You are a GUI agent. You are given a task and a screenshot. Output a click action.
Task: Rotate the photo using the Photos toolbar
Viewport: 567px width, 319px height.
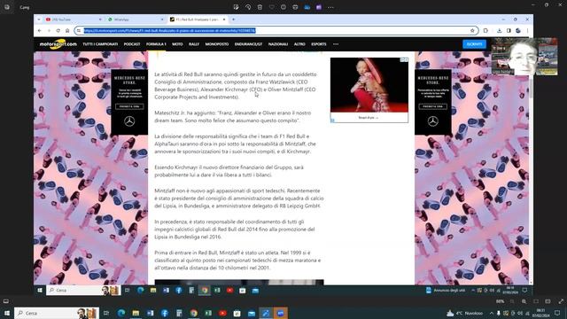coord(248,7)
